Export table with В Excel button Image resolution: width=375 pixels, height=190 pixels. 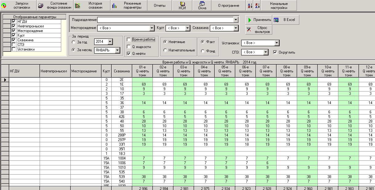pos(285,20)
